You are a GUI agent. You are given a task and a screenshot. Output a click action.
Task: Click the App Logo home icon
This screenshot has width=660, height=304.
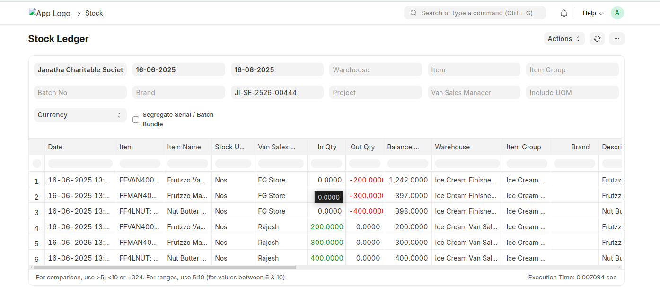tap(49, 13)
